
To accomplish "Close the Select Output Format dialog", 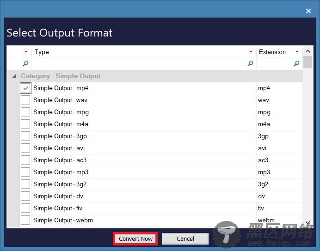I will (x=308, y=11).
